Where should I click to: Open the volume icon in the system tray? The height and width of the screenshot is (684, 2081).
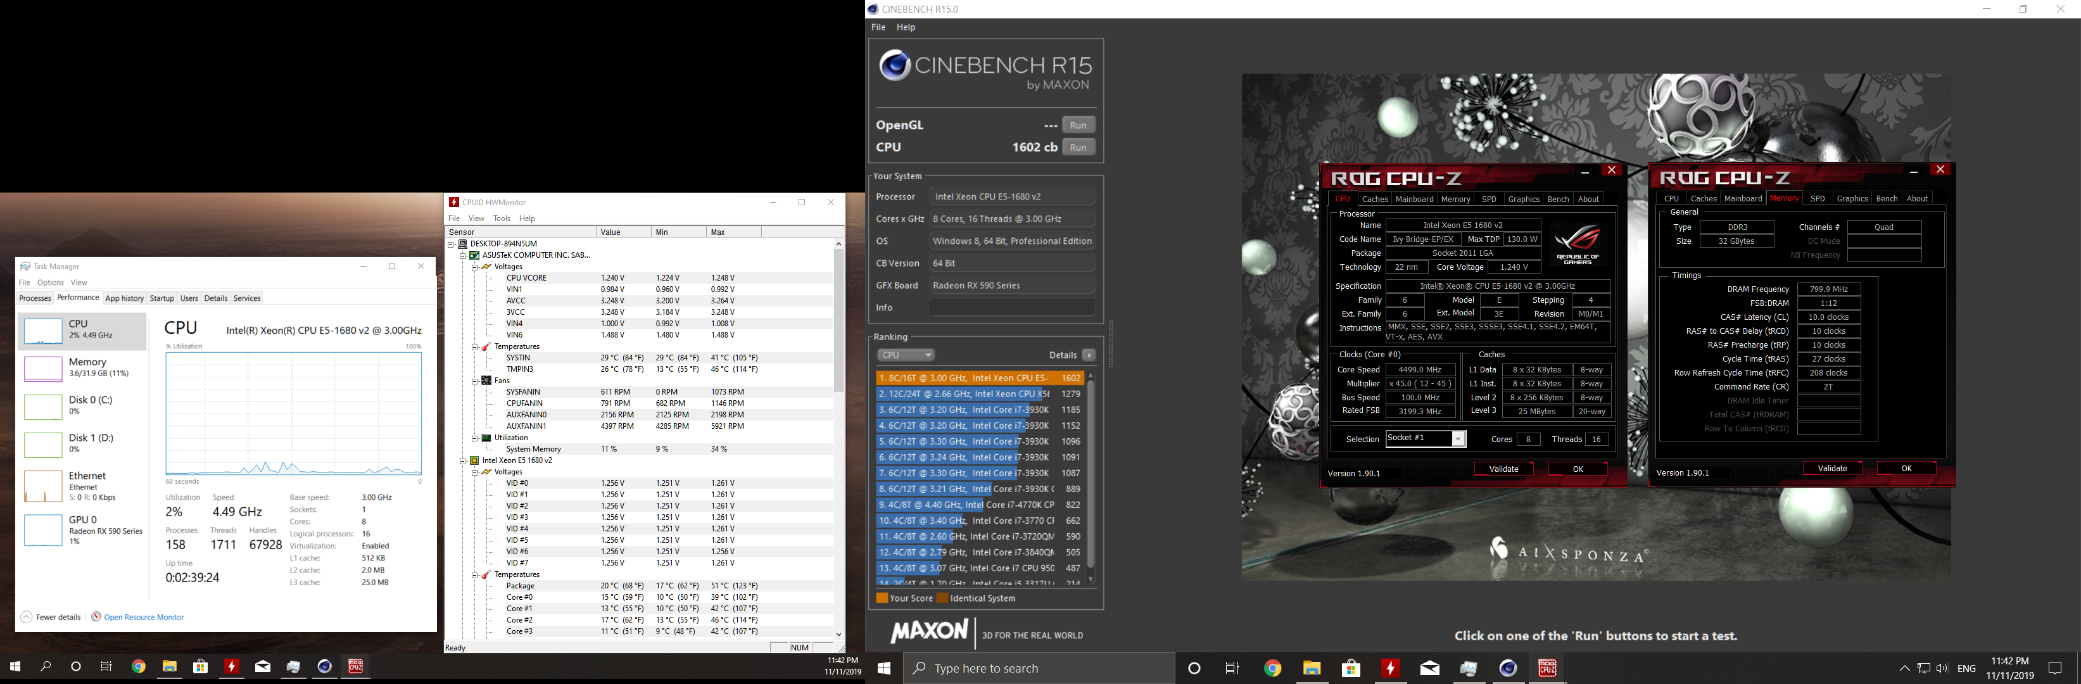click(x=1942, y=669)
